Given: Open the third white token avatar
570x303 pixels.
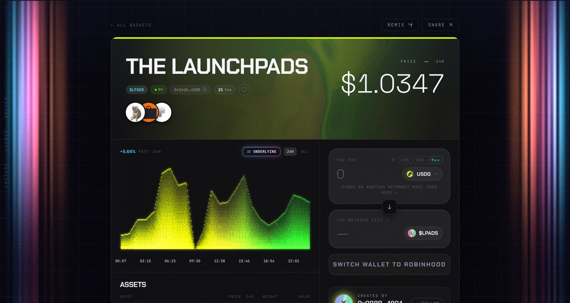Looking at the screenshot, I should click(x=163, y=112).
